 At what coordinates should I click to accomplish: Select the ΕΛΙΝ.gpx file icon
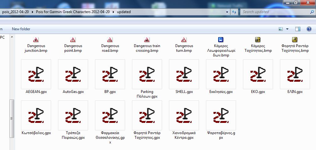295,74
